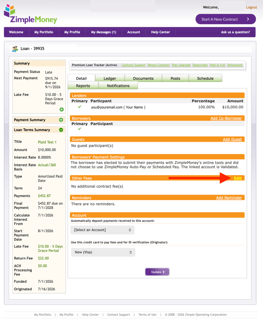Click the Update button
This screenshot has width=263, height=323.
tap(157, 272)
